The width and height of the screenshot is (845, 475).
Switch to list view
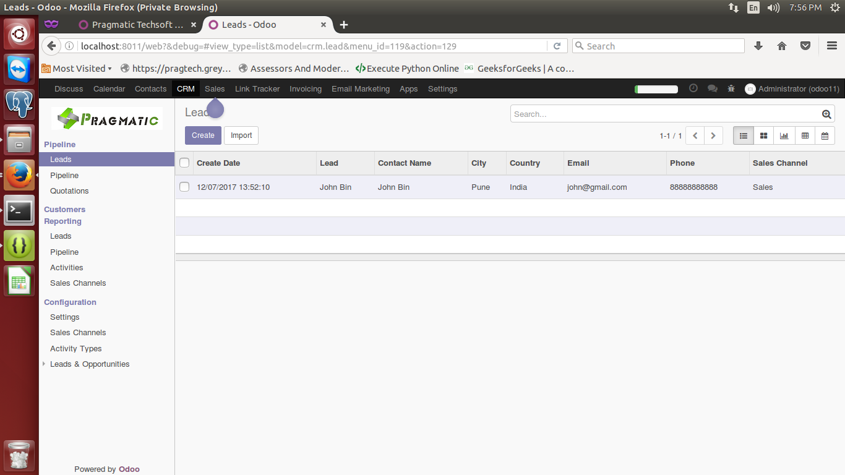[x=744, y=135]
